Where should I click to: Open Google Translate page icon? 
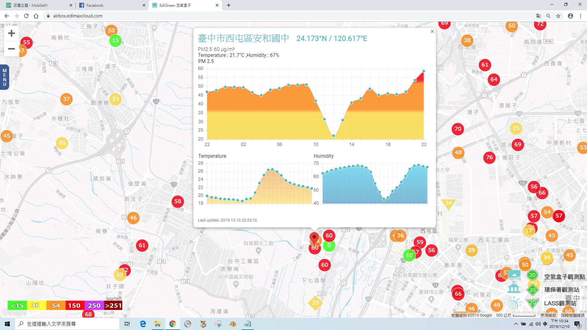539,16
